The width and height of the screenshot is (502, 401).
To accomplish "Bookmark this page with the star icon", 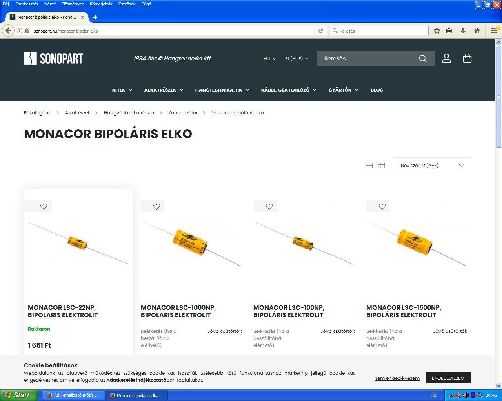I will (437, 31).
